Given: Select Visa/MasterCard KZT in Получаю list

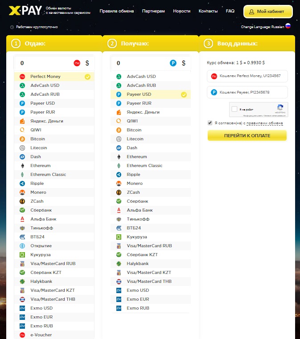Looking at the screenshot, I should coord(151,273).
